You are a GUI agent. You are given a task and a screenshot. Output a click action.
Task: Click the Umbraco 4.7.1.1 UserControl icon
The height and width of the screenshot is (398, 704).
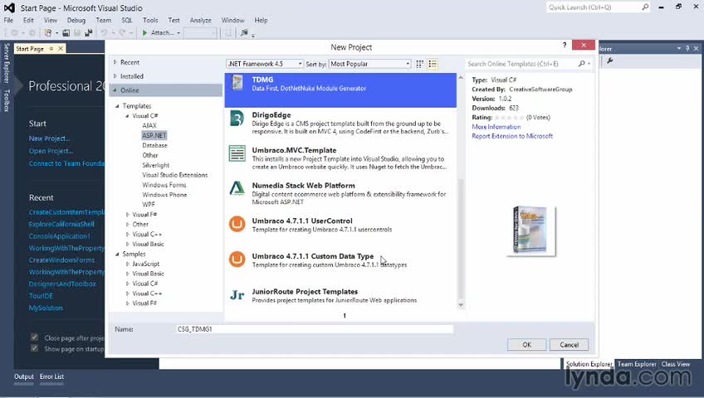pos(237,224)
